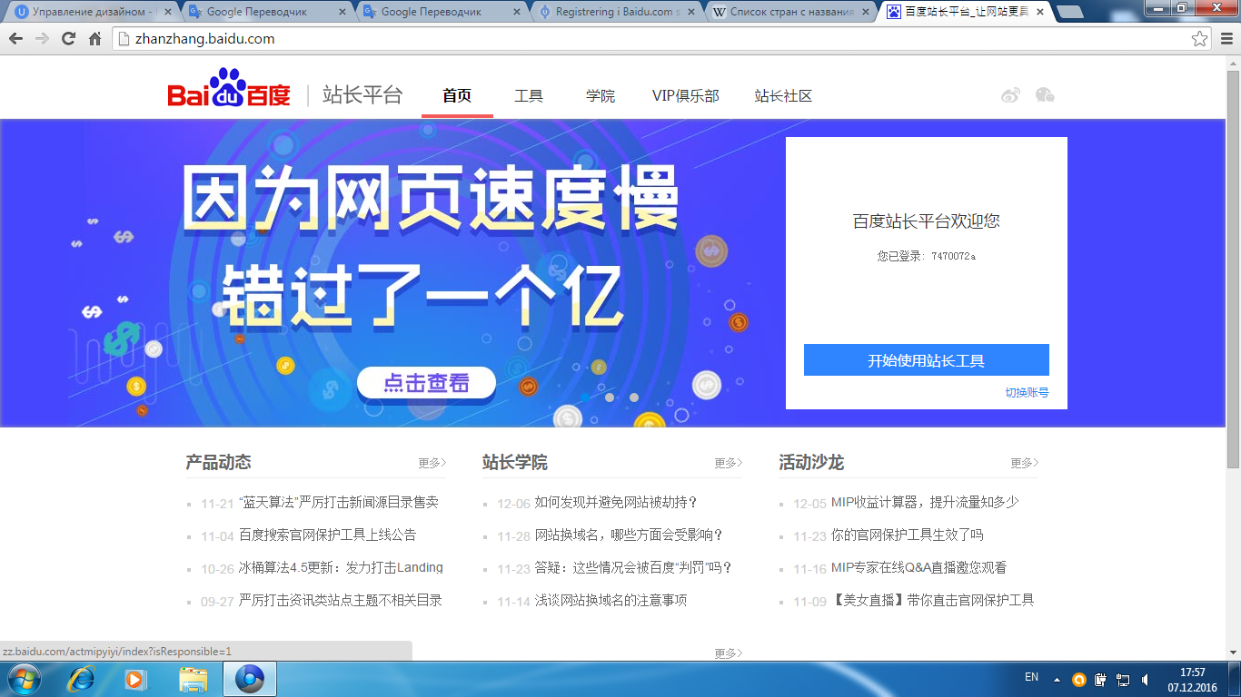
Task: Open the article MIP专家在线Q&A直播邀您观看
Action: (918, 567)
